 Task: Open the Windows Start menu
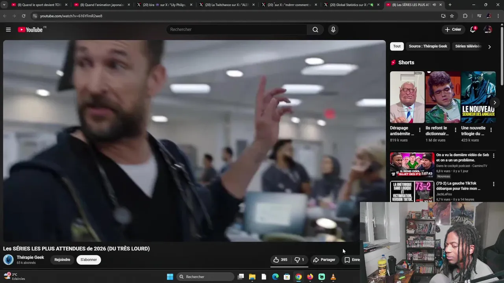pos(170,277)
